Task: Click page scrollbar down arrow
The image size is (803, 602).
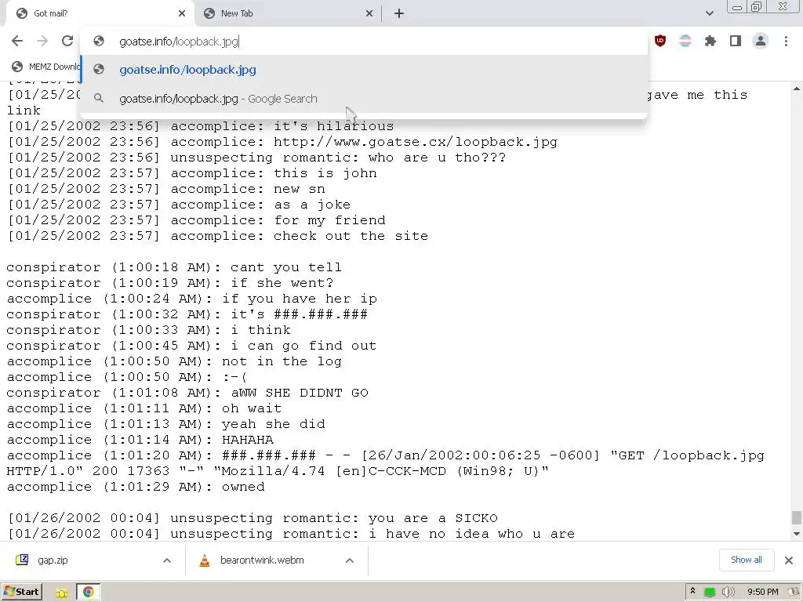Action: 797,534
